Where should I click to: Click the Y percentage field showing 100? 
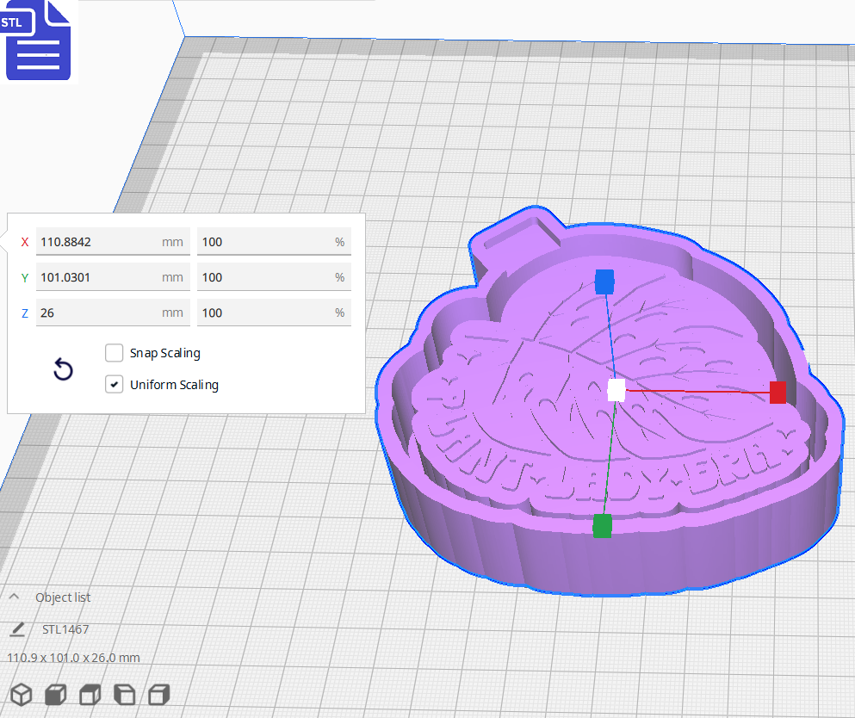[274, 277]
